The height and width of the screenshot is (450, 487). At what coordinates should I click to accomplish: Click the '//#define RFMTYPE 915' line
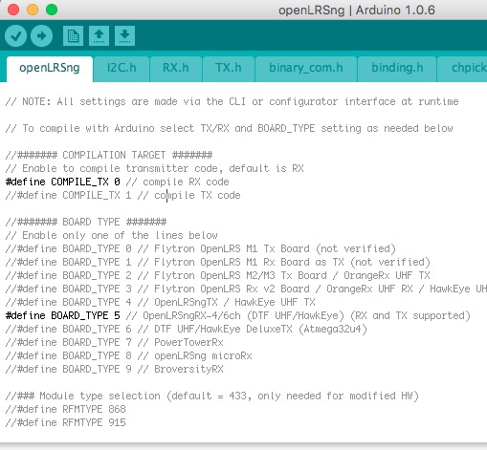66,422
